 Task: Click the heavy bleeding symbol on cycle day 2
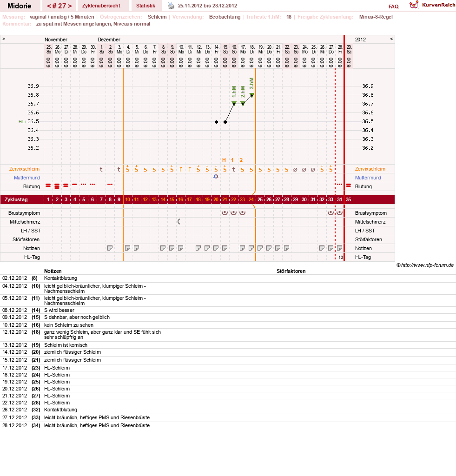[x=57, y=186]
